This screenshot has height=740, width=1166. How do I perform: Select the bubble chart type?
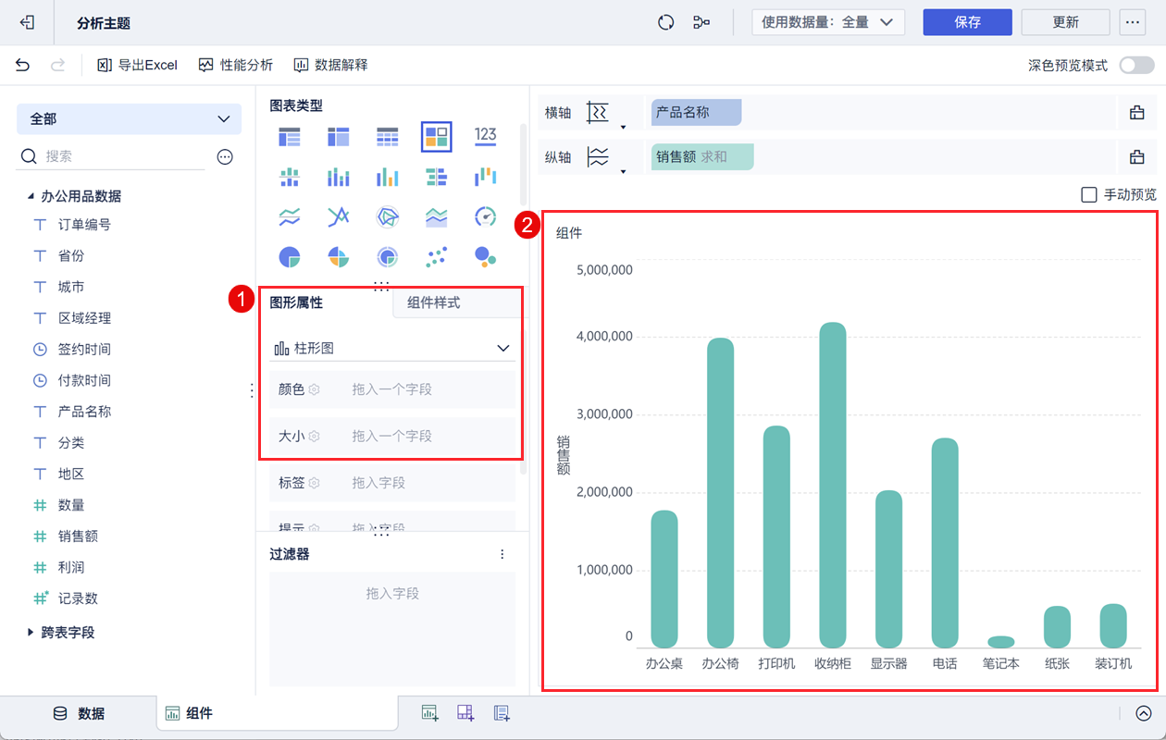coord(485,256)
